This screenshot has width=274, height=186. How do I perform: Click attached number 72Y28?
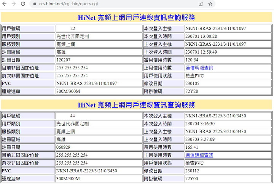[192, 91]
